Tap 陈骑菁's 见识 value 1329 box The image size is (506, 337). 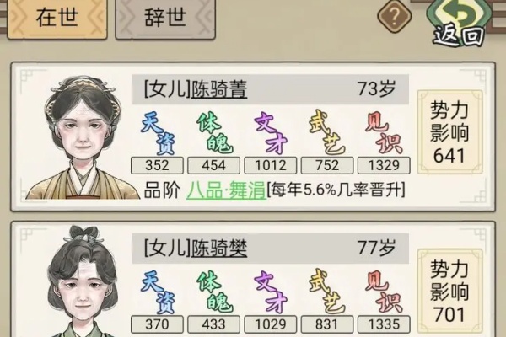384,165
